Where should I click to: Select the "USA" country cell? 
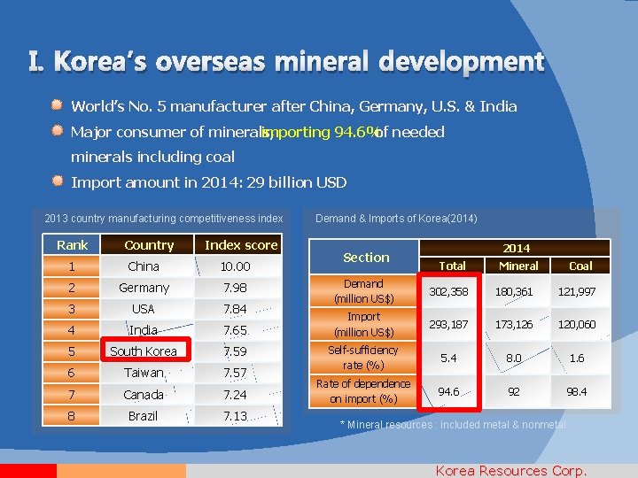(x=147, y=309)
